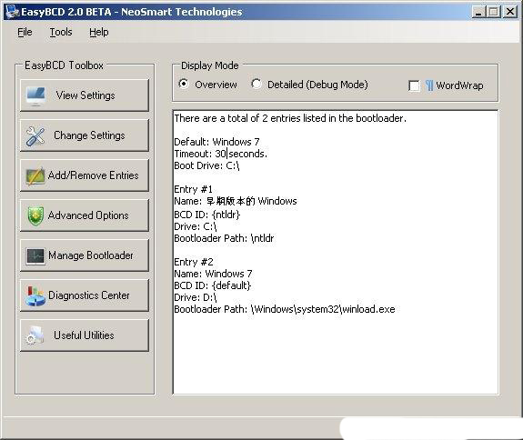Screen dimensions: 523x440
Task: Click the monitor icon on View Settings
Action: tap(35, 95)
